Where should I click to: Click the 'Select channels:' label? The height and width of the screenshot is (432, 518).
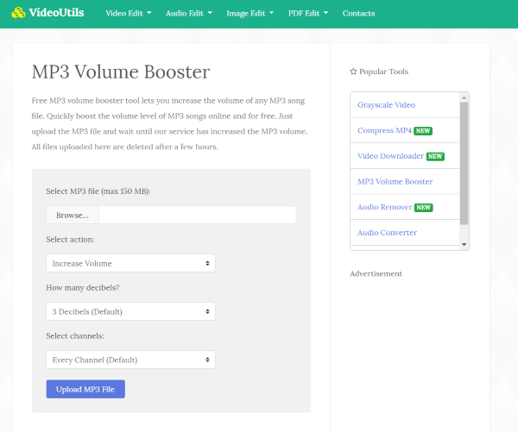75,335
